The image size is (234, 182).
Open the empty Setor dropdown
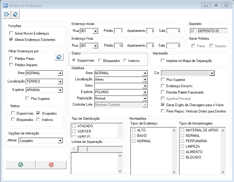(145, 86)
